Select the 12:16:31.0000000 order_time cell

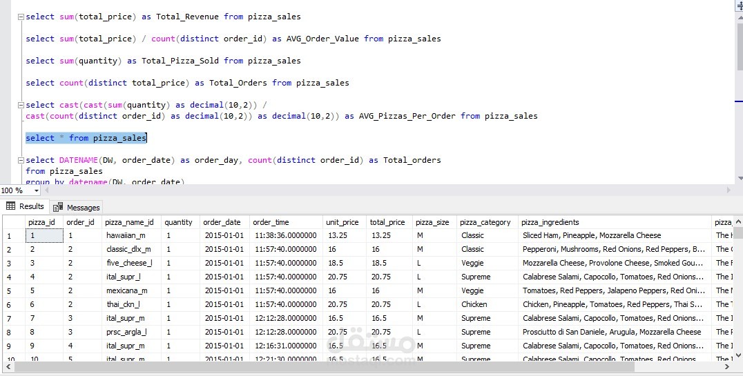(286, 346)
